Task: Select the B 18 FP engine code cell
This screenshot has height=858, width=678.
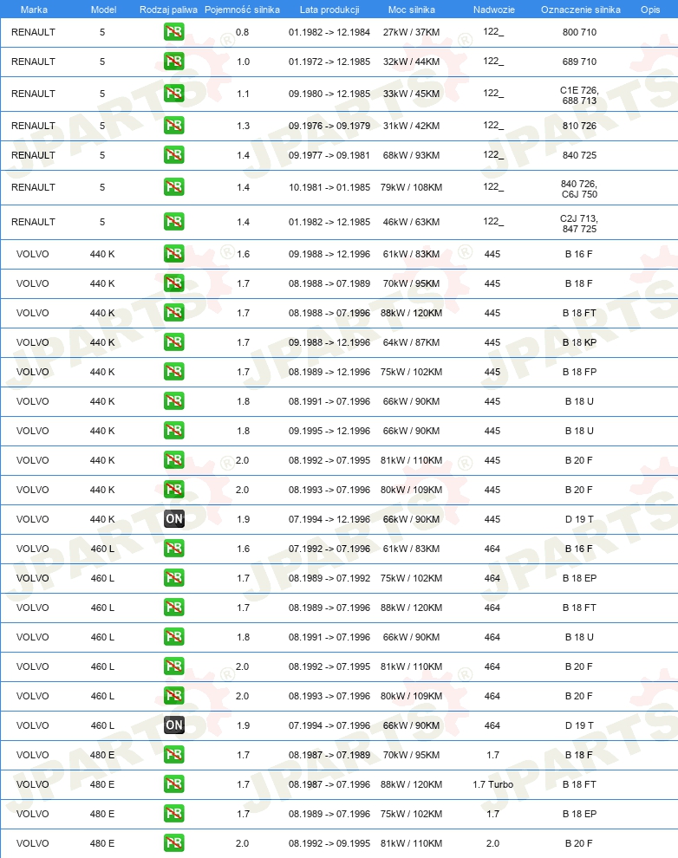Action: coord(579,372)
